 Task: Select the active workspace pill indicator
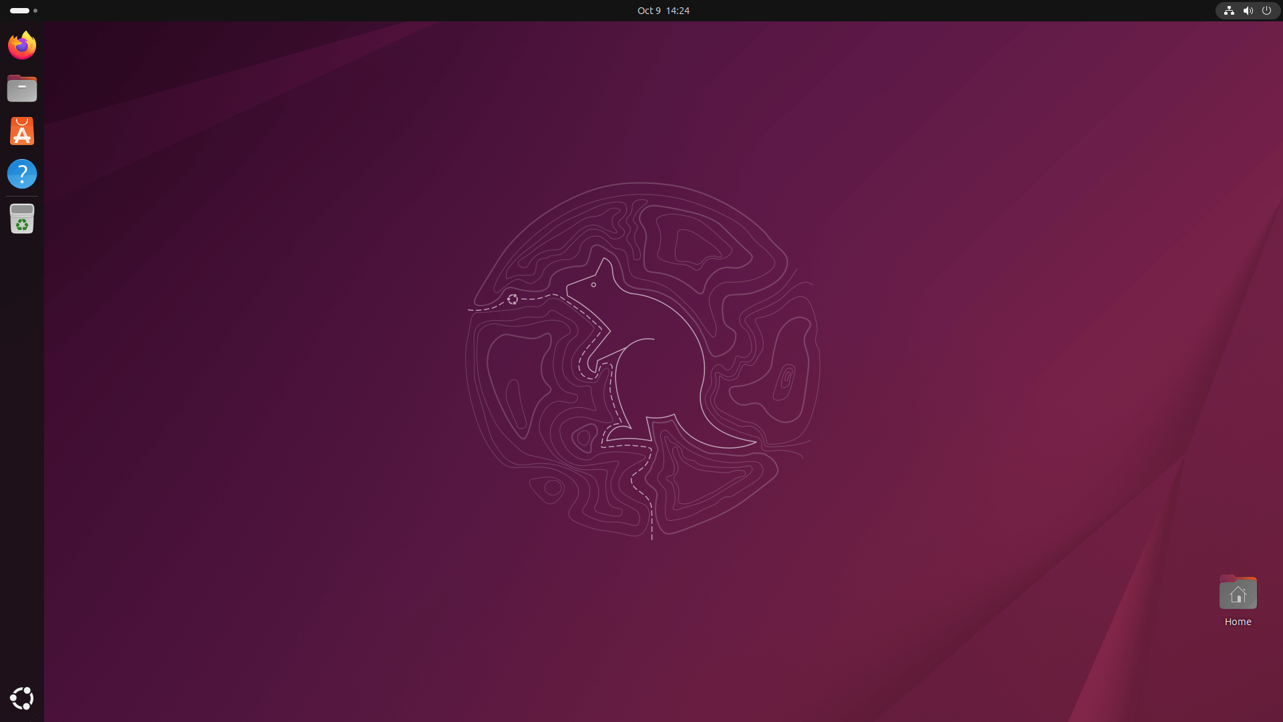pyautogui.click(x=19, y=10)
